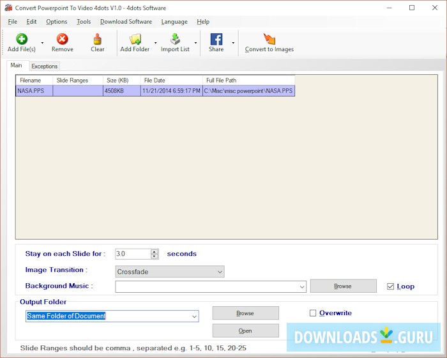Viewport: 447px width, 358px height.
Task: Click the Facebook Share icon
Action: point(216,39)
